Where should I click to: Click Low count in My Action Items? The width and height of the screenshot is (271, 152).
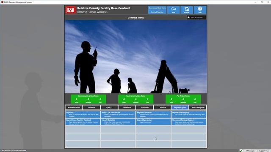point(195,100)
